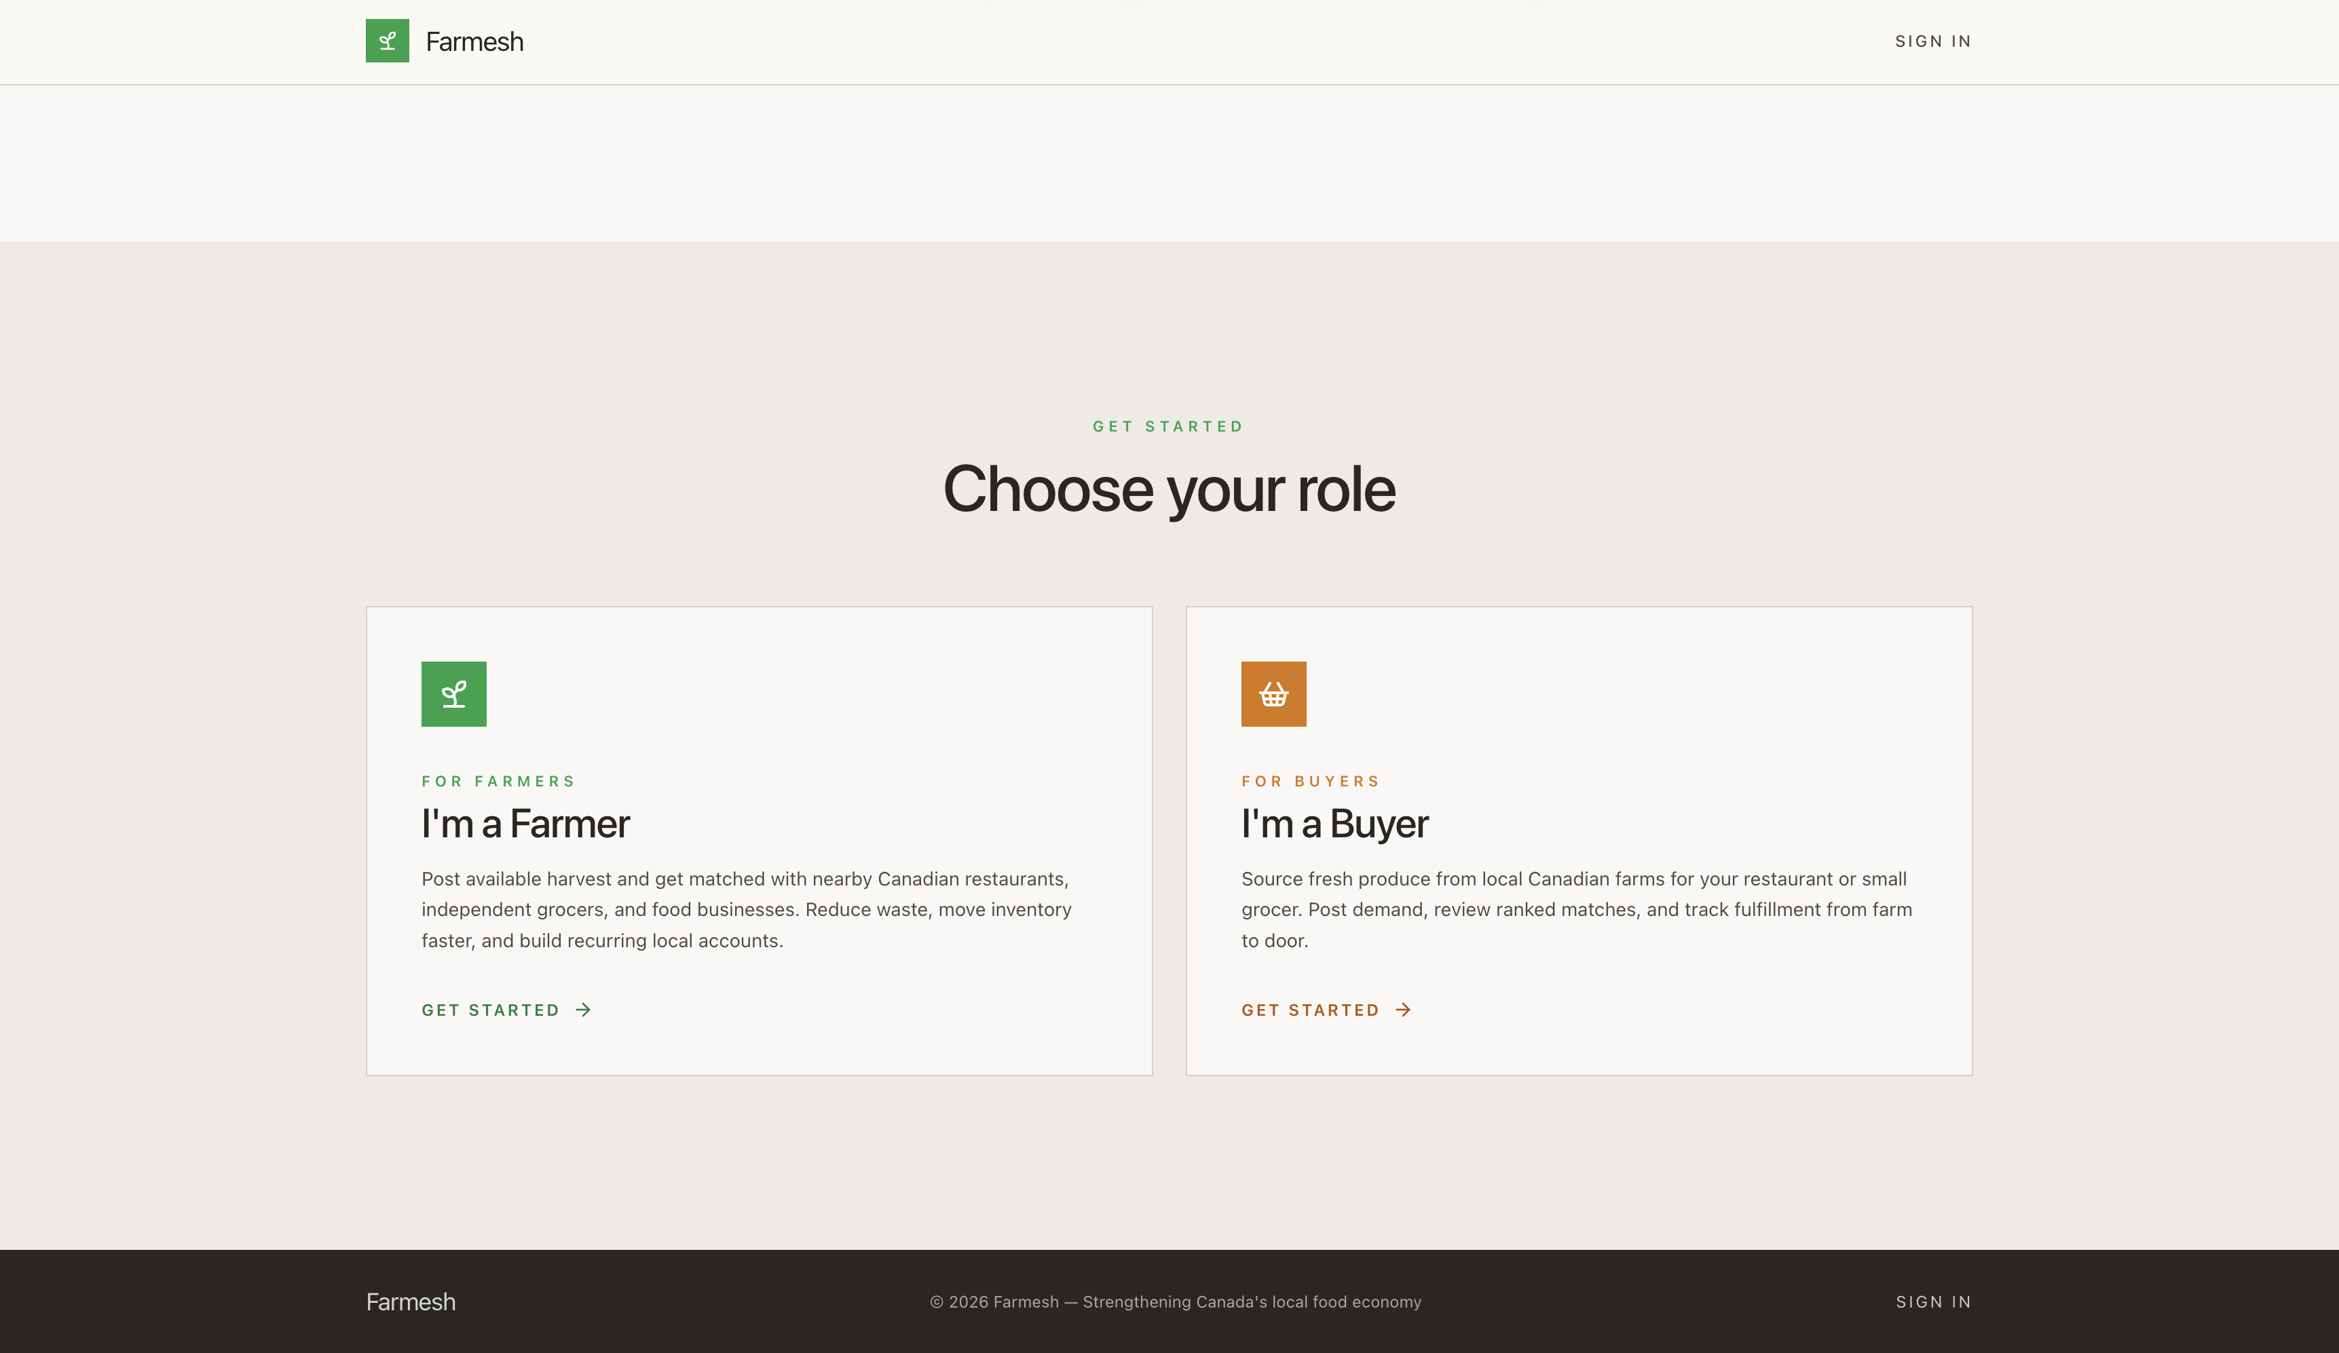Click the orange buyer basket icon tile

(x=1273, y=694)
